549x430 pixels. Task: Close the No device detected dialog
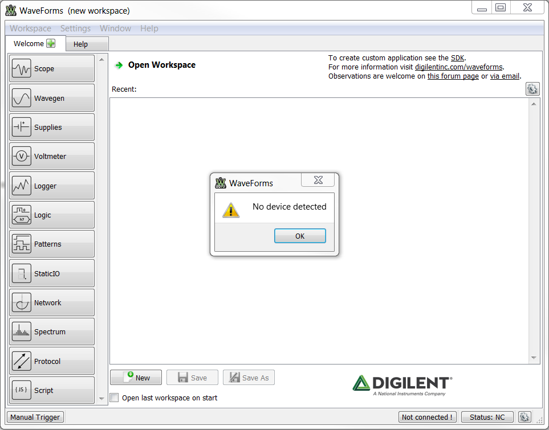(318, 180)
